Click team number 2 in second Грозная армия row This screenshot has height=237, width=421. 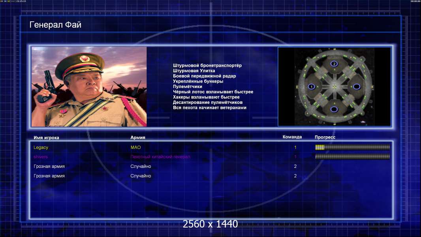pos(295,176)
